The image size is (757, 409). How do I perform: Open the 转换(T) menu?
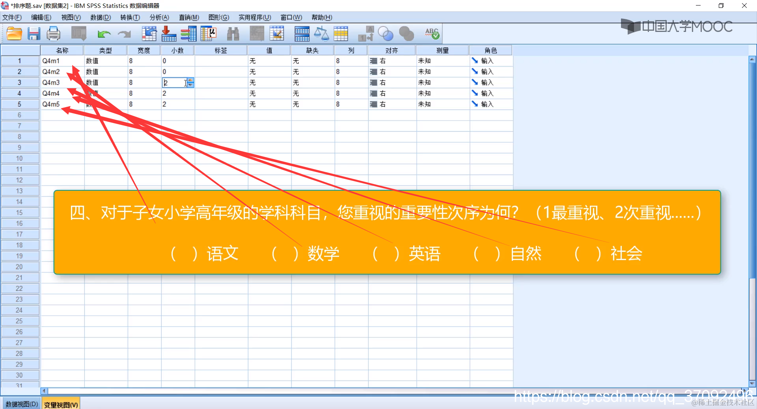[130, 17]
